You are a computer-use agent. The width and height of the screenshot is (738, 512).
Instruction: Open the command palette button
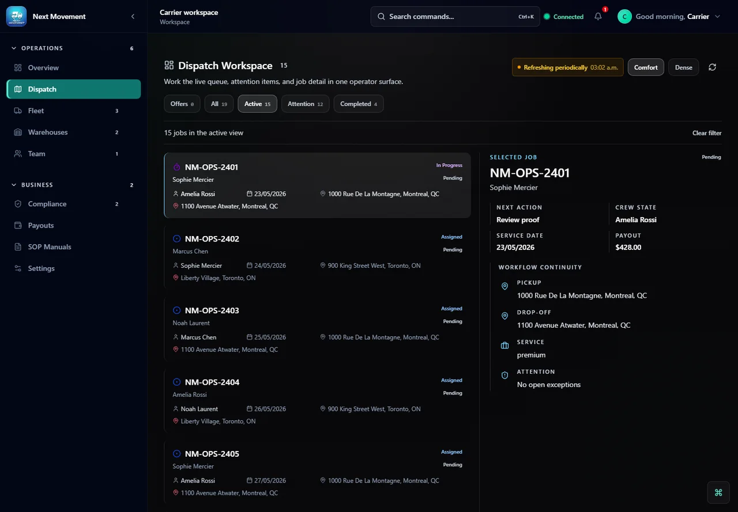tap(718, 492)
